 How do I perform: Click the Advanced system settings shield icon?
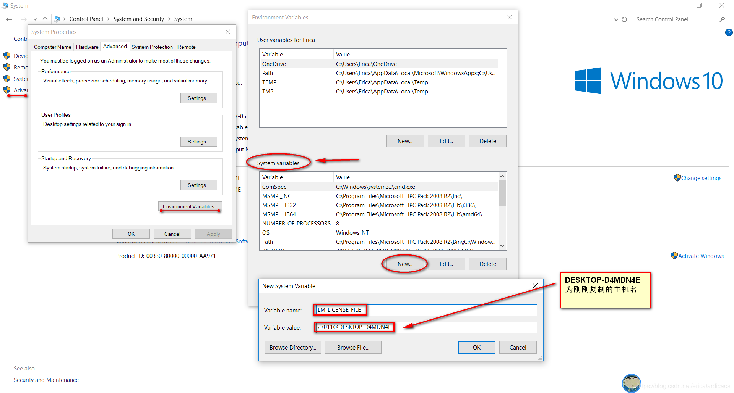[7, 90]
